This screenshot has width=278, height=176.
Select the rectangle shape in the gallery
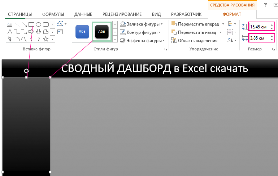31,24
